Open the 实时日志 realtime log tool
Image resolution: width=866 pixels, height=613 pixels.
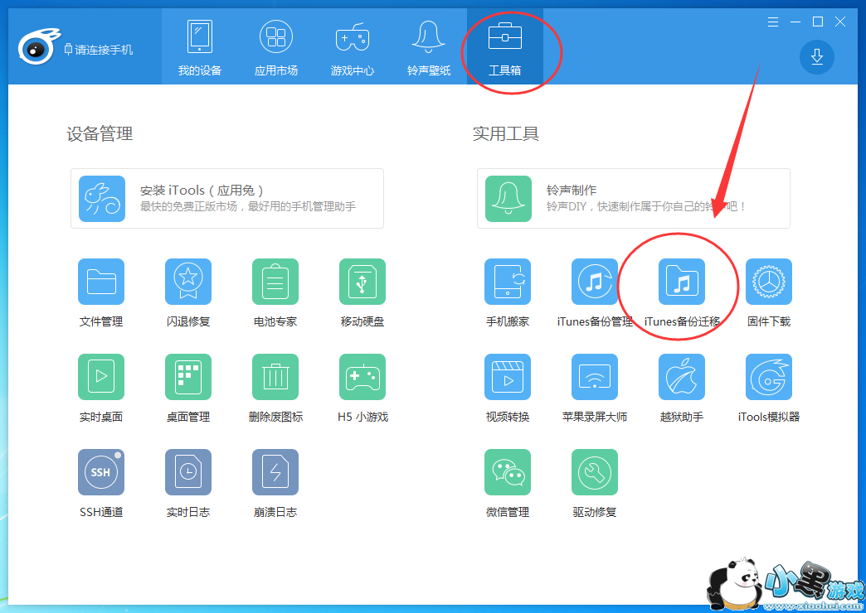click(x=188, y=471)
